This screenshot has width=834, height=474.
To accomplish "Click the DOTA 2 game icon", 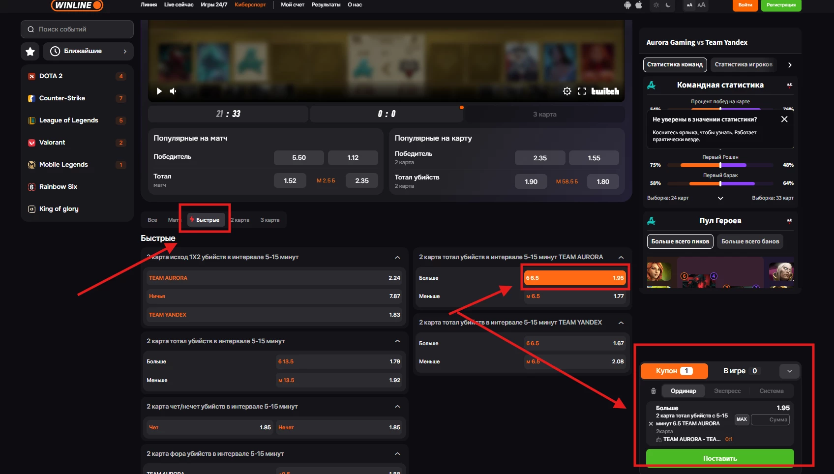I will click(31, 76).
